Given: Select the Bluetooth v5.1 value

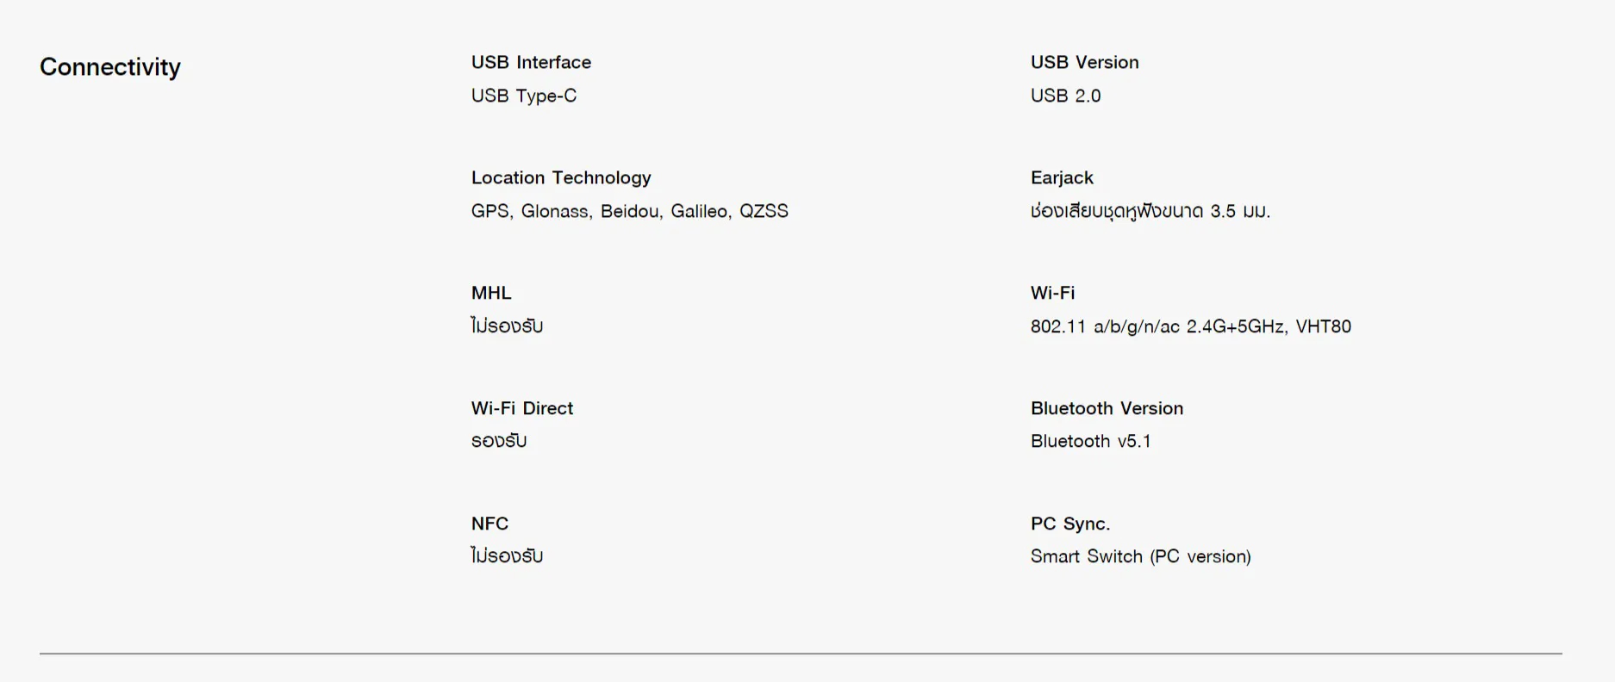Looking at the screenshot, I should [1090, 441].
